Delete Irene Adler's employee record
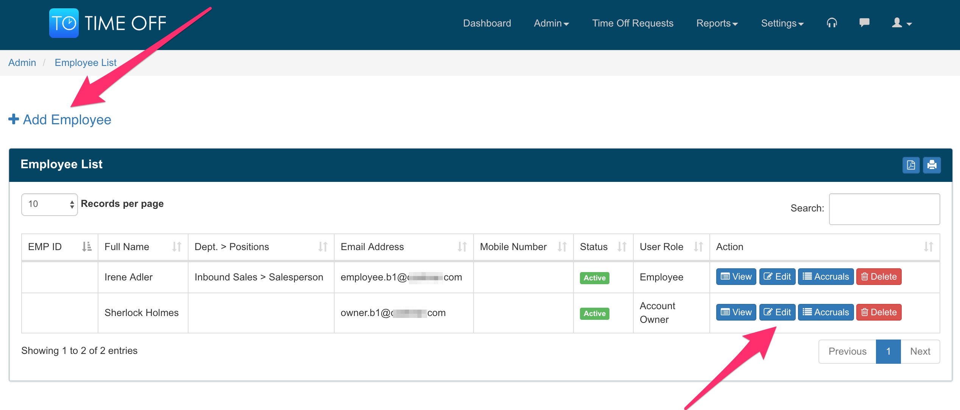 [x=879, y=277]
